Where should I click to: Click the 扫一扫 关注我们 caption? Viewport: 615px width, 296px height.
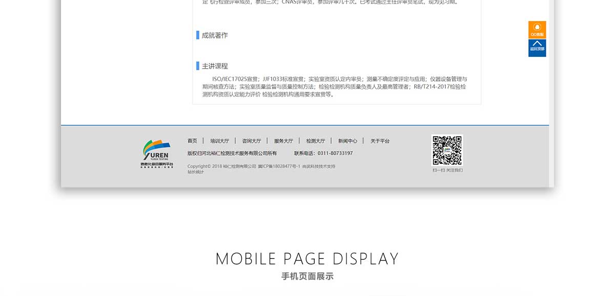pos(447,170)
